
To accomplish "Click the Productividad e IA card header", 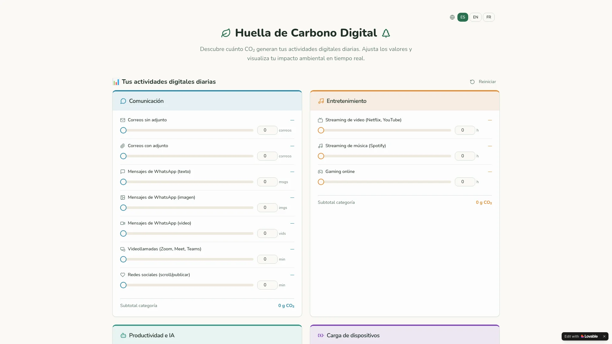I will [x=207, y=335].
